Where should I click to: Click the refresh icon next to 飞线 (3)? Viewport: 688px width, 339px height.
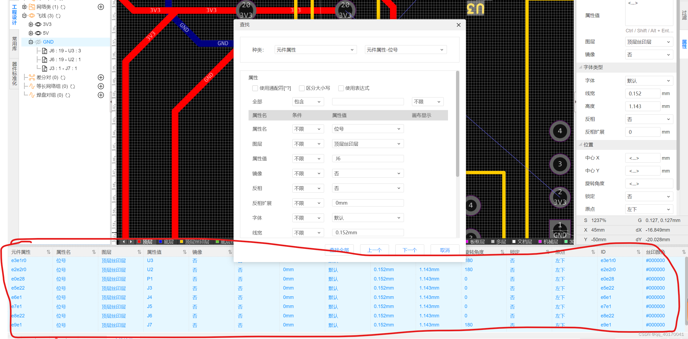[x=58, y=16]
